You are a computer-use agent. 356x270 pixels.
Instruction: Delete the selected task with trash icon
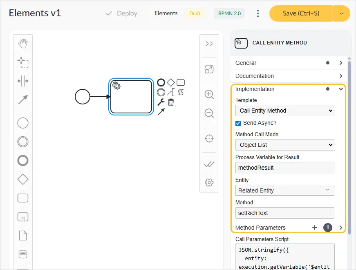click(171, 102)
